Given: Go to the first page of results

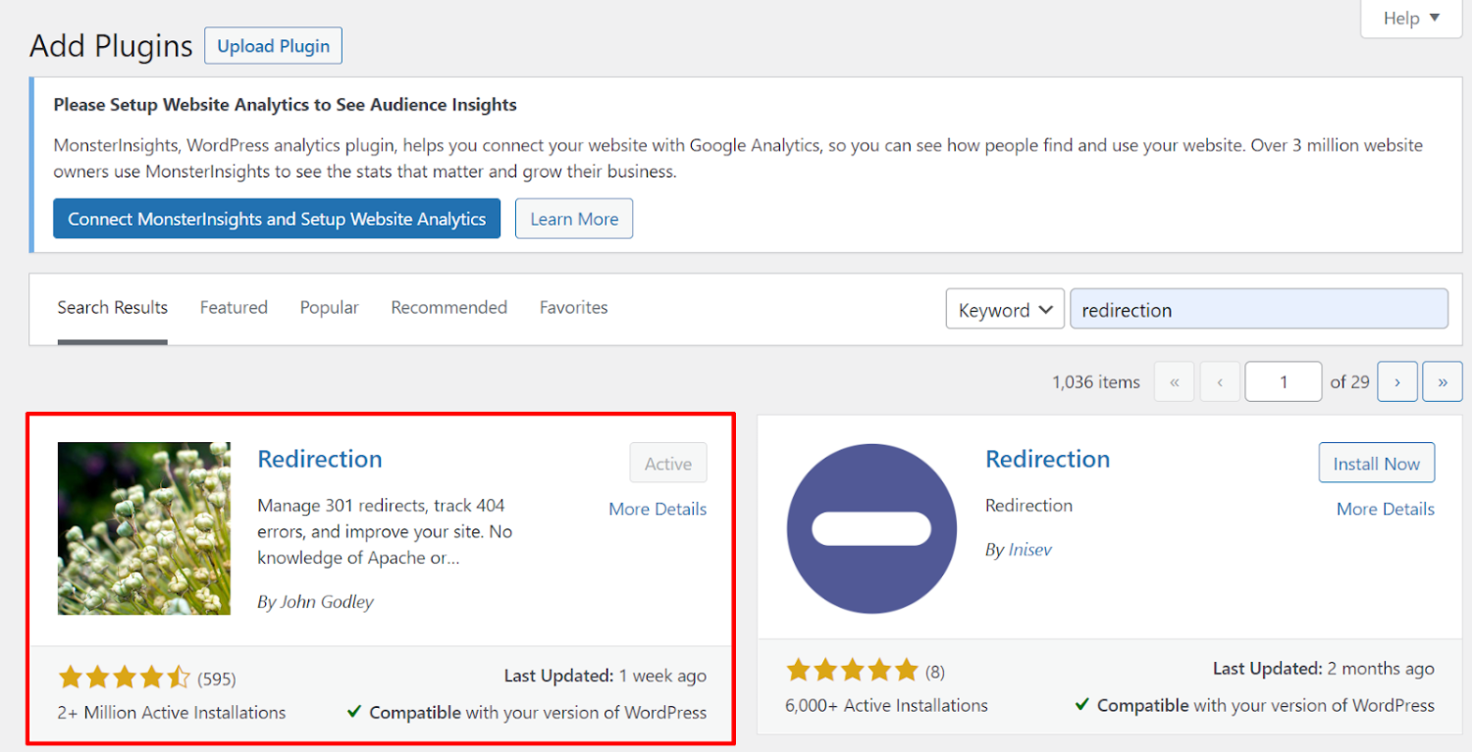Looking at the screenshot, I should coord(1175,382).
